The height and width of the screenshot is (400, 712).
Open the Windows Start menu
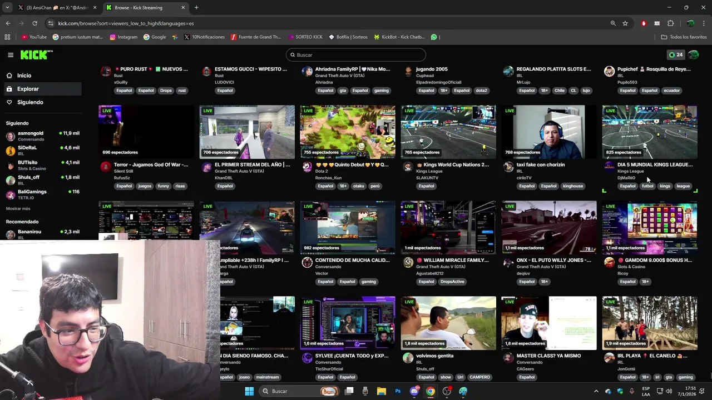[x=249, y=391]
